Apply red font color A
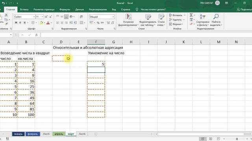 [x=48, y=23]
